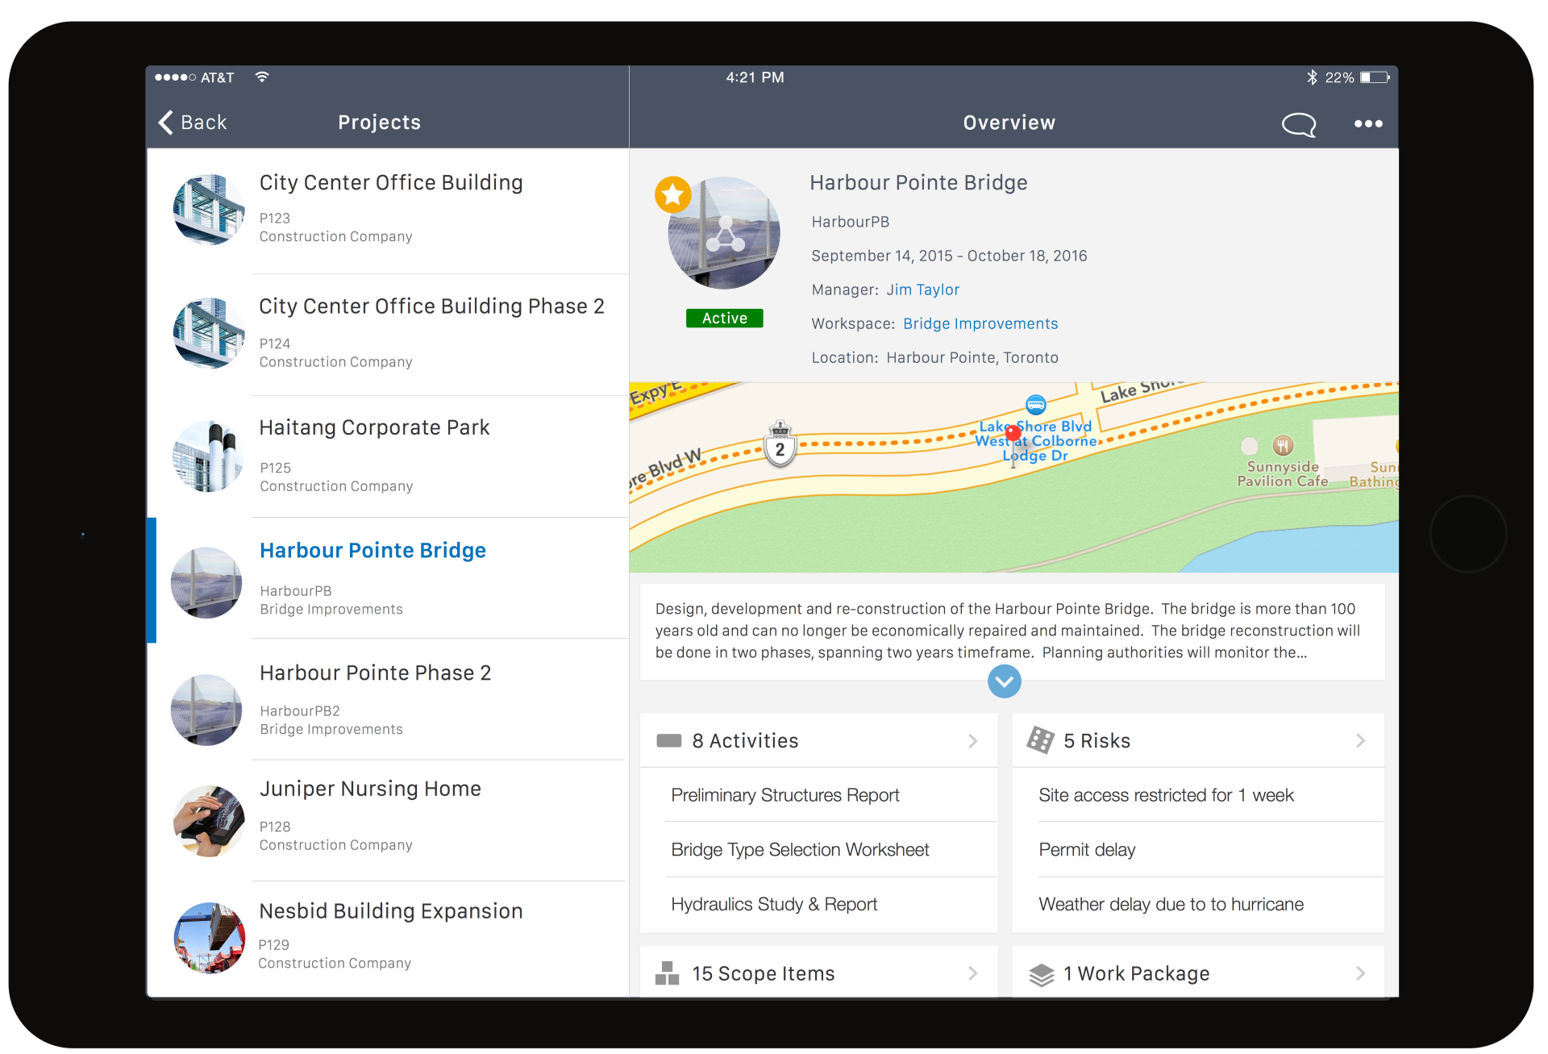
Task: Click the Scope Items blocks icon
Action: click(667, 973)
